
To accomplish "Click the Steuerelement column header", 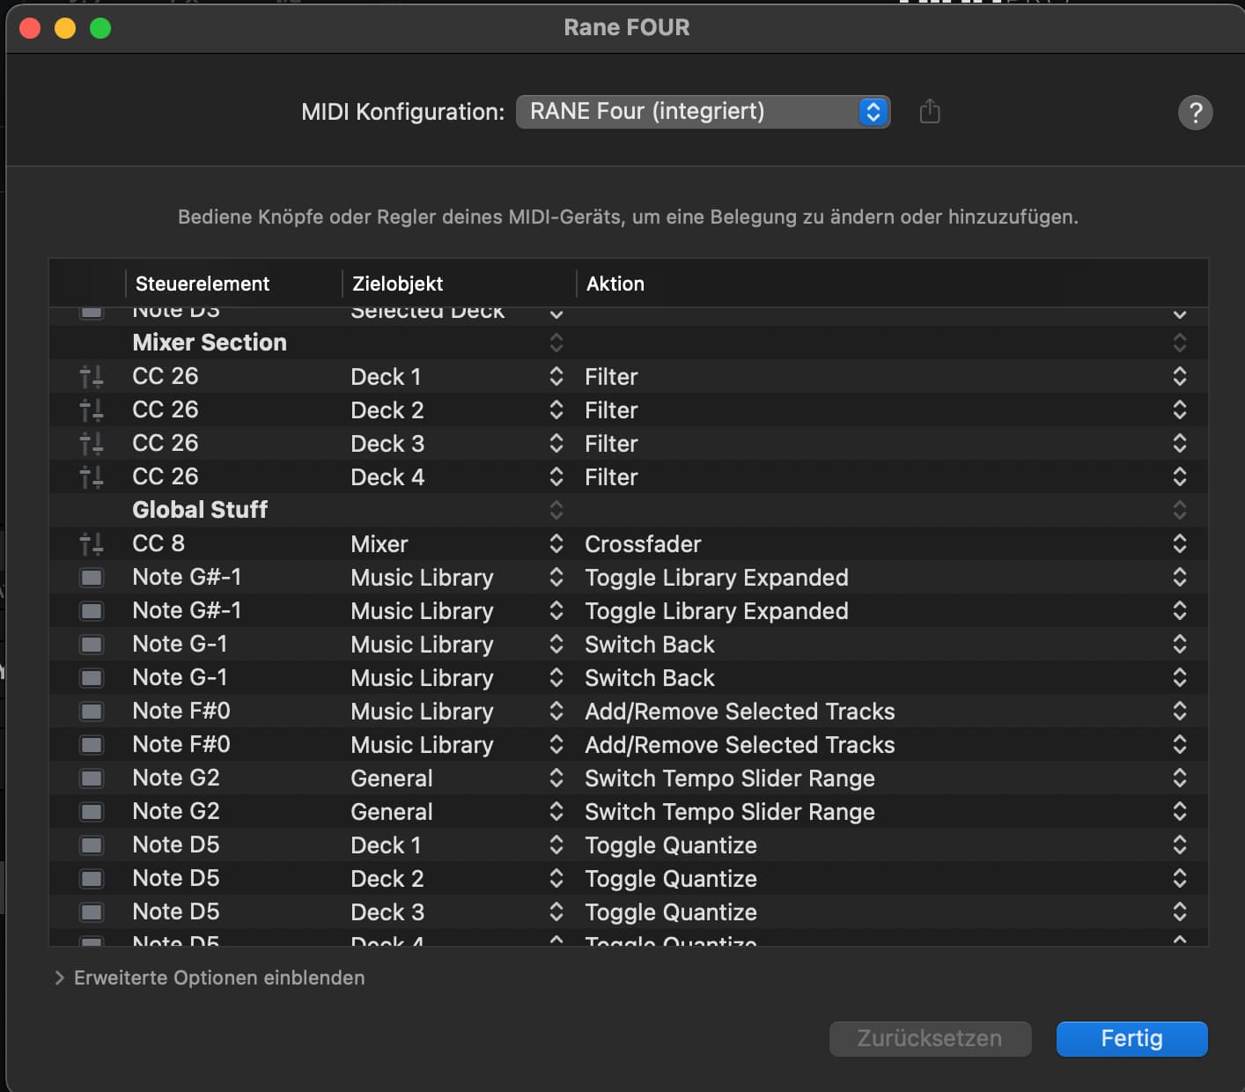I will coord(203,284).
